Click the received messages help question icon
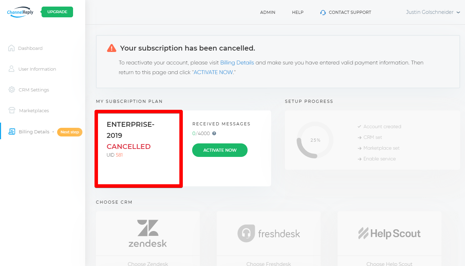This screenshot has width=465, height=266. click(x=214, y=133)
